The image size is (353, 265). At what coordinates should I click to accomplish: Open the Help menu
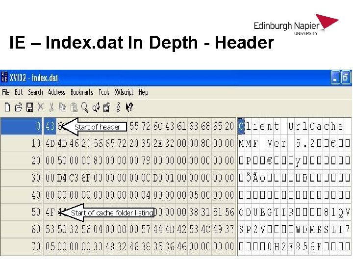143,92
